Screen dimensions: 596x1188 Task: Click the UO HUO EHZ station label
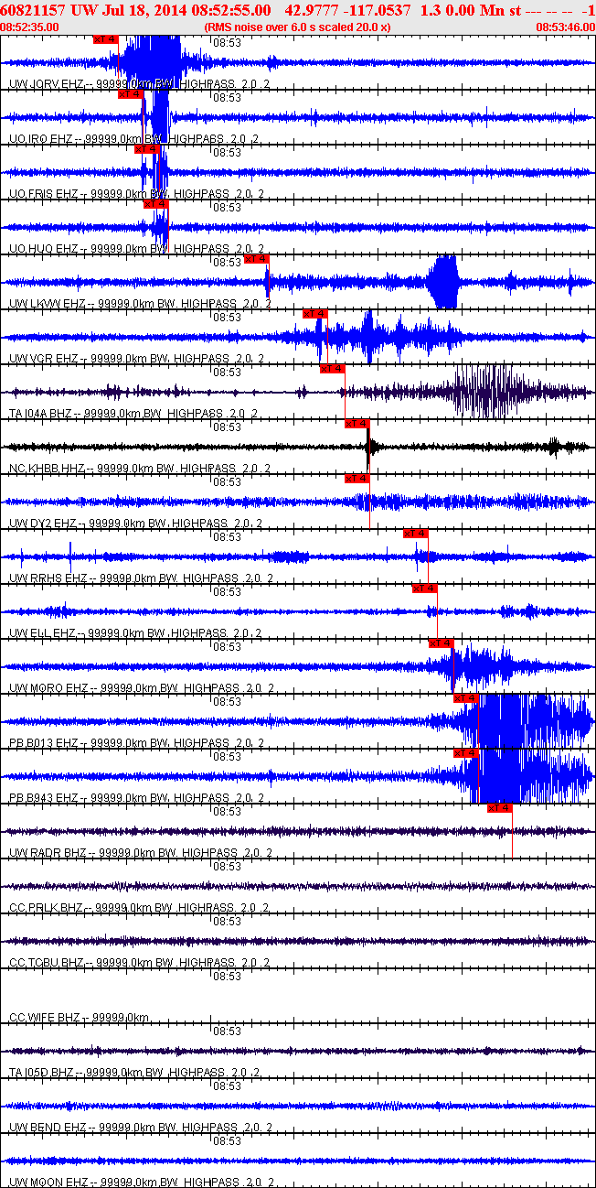point(136,248)
